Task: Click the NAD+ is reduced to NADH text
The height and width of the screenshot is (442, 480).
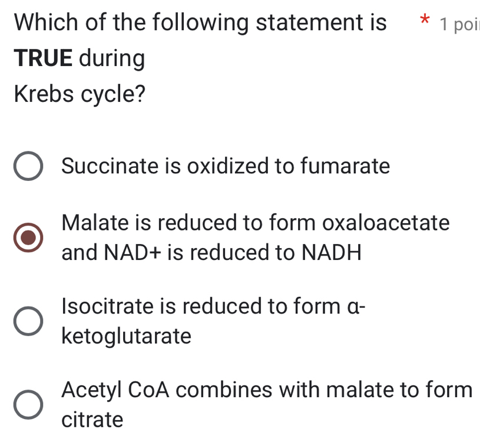Action: [211, 253]
